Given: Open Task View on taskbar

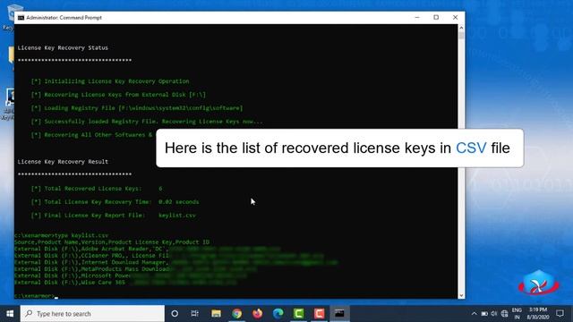Looking at the screenshot, I should click(x=195, y=314).
